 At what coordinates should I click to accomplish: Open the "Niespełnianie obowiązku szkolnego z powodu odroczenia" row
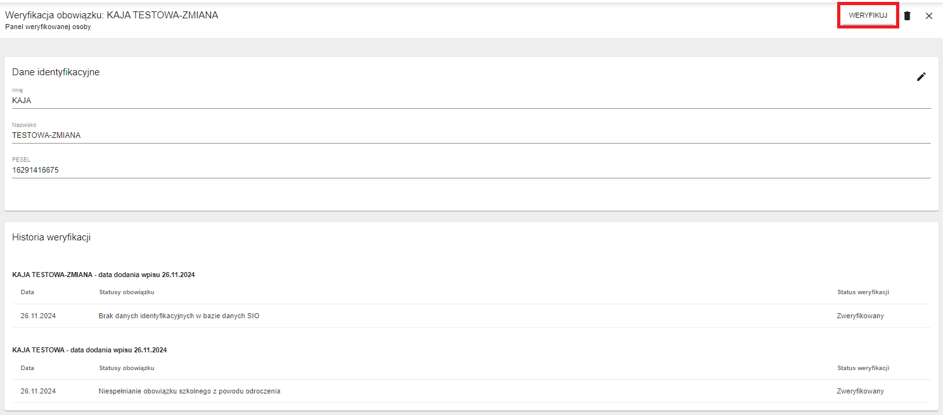coord(189,391)
